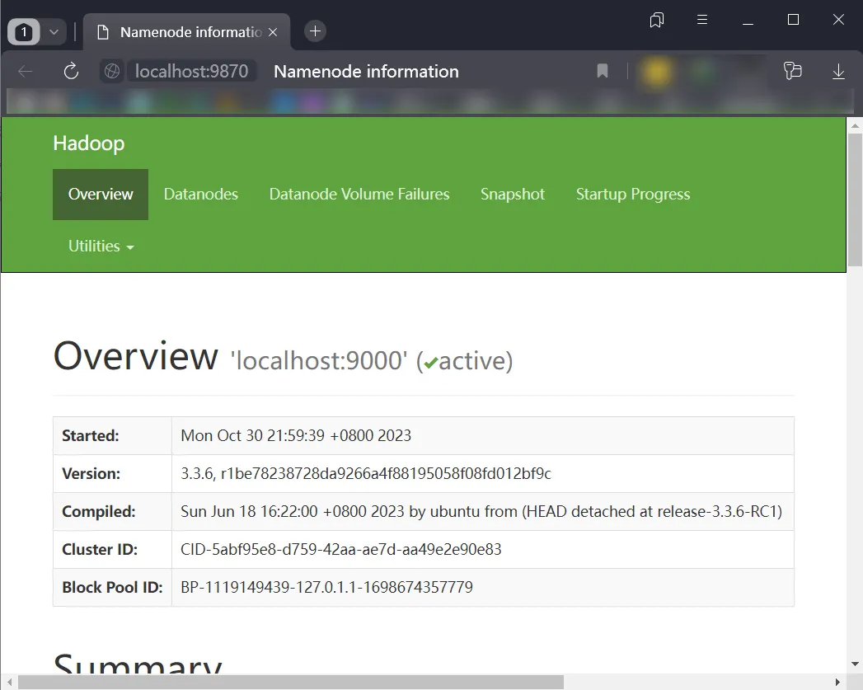Click the large 'Overview' page heading
This screenshot has height=690, width=863.
point(136,356)
